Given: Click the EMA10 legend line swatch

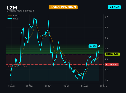Looking at the screenshot, I should tap(10, 16).
